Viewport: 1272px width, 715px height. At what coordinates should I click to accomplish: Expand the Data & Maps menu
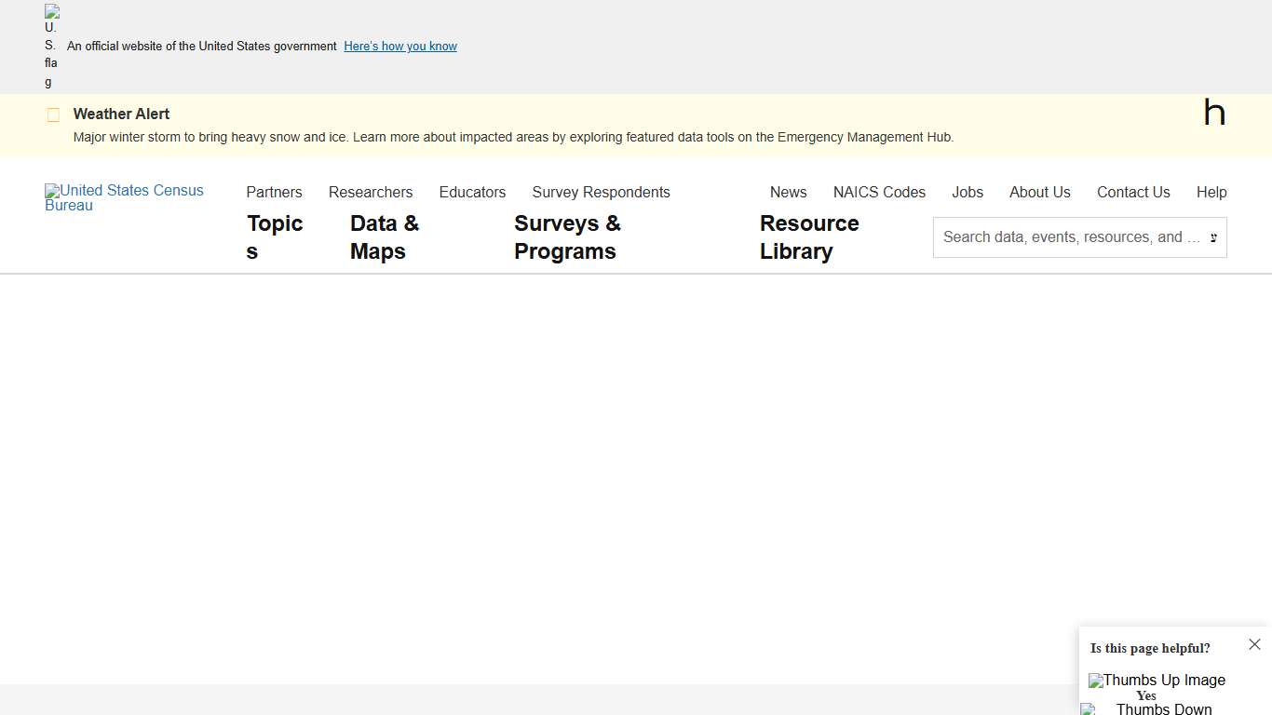tap(384, 236)
